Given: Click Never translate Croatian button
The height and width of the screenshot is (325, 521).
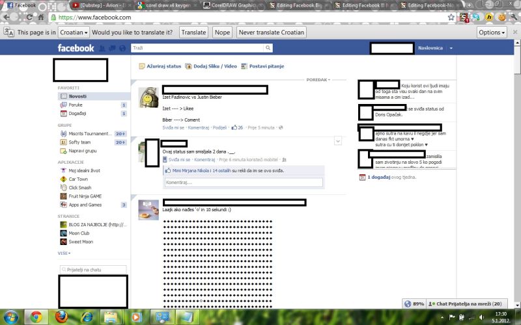Looking at the screenshot, I should click(272, 32).
